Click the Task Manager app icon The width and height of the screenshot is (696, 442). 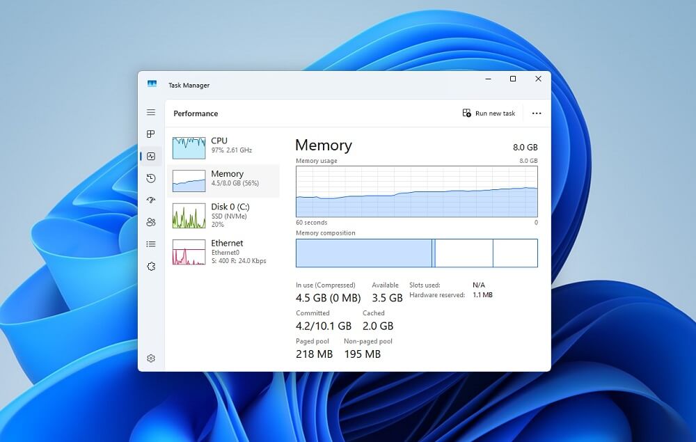pos(152,84)
